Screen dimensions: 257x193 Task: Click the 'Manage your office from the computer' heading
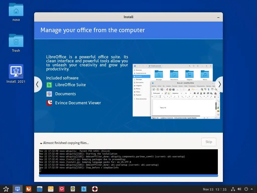(93, 30)
